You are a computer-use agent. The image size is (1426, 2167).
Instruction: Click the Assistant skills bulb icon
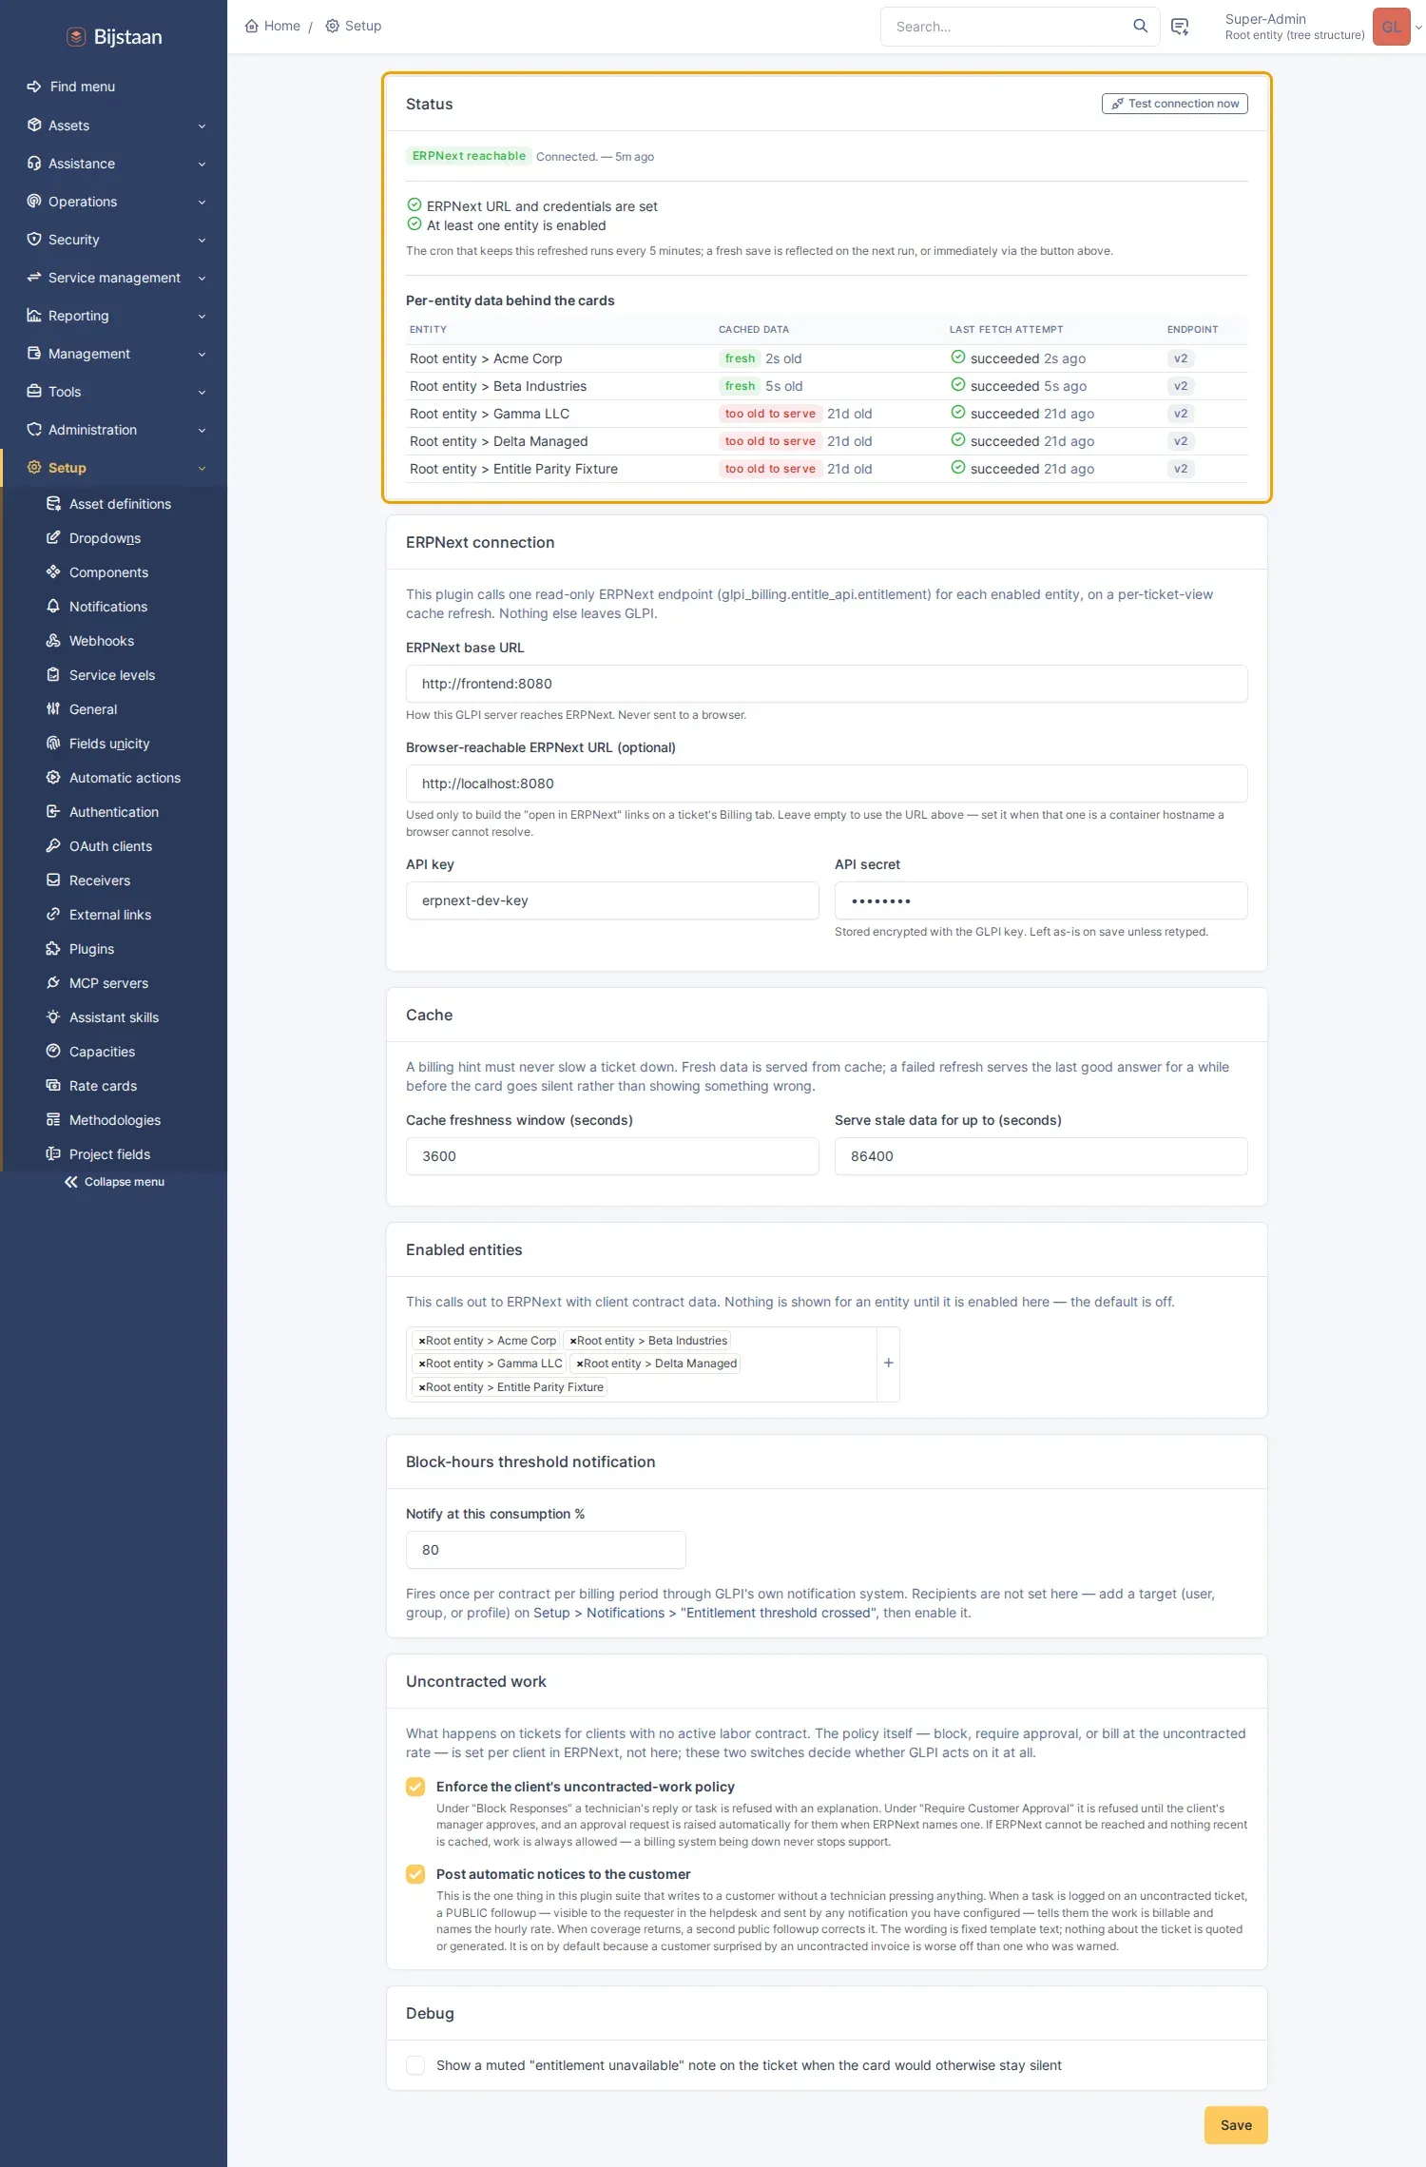point(53,1017)
